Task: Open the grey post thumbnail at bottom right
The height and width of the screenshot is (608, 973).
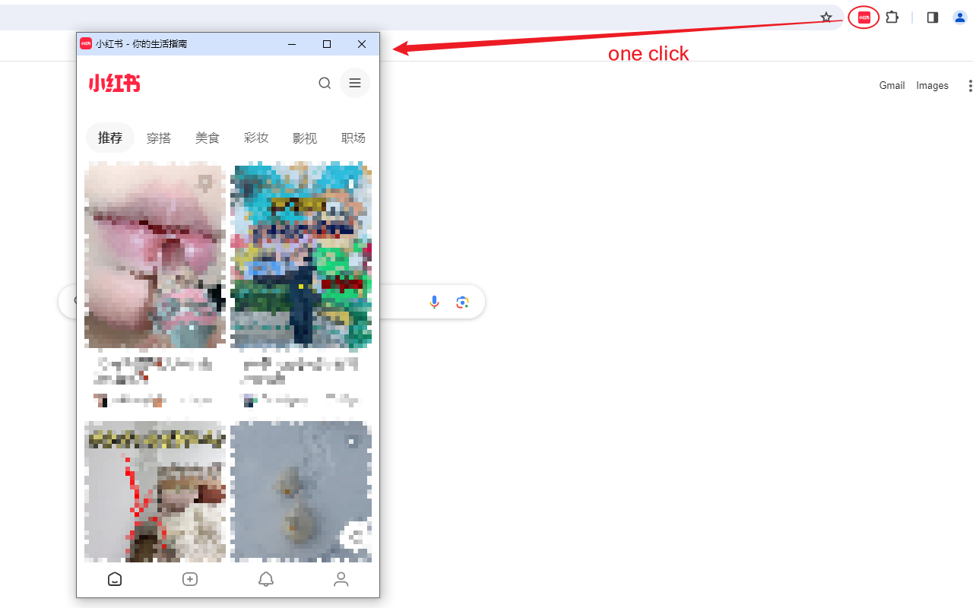Action: click(x=301, y=492)
